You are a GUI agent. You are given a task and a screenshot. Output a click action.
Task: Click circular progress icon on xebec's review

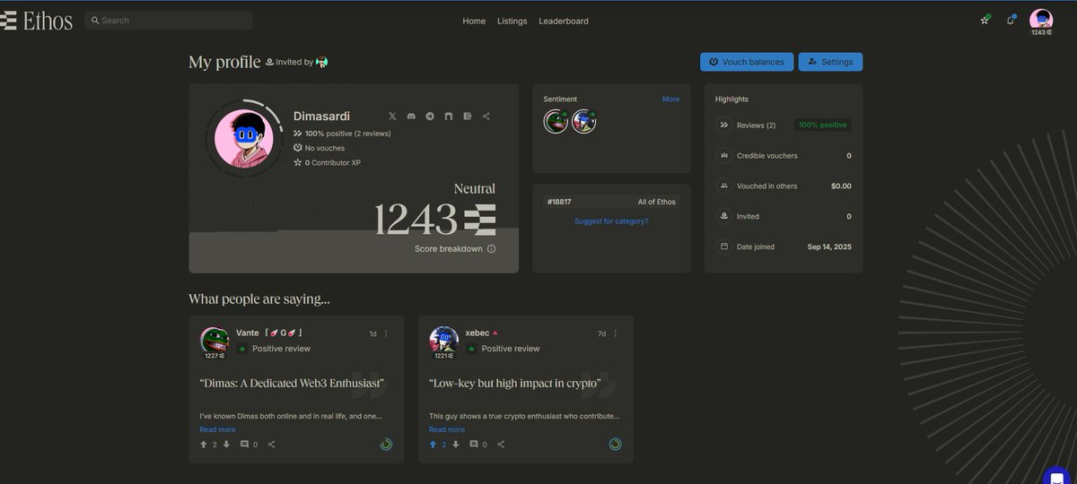coord(616,444)
